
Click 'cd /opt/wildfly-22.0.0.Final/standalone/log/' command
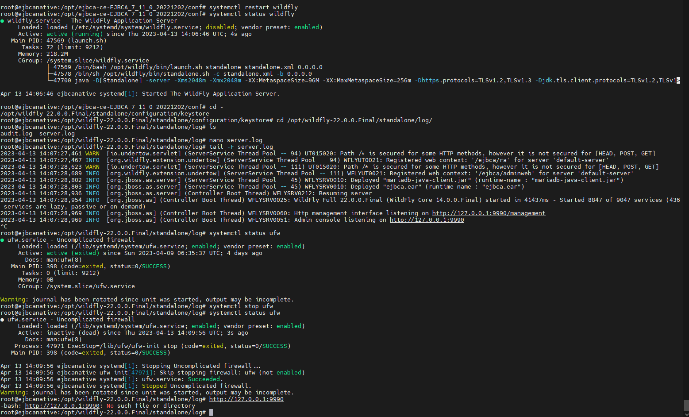[354, 120]
